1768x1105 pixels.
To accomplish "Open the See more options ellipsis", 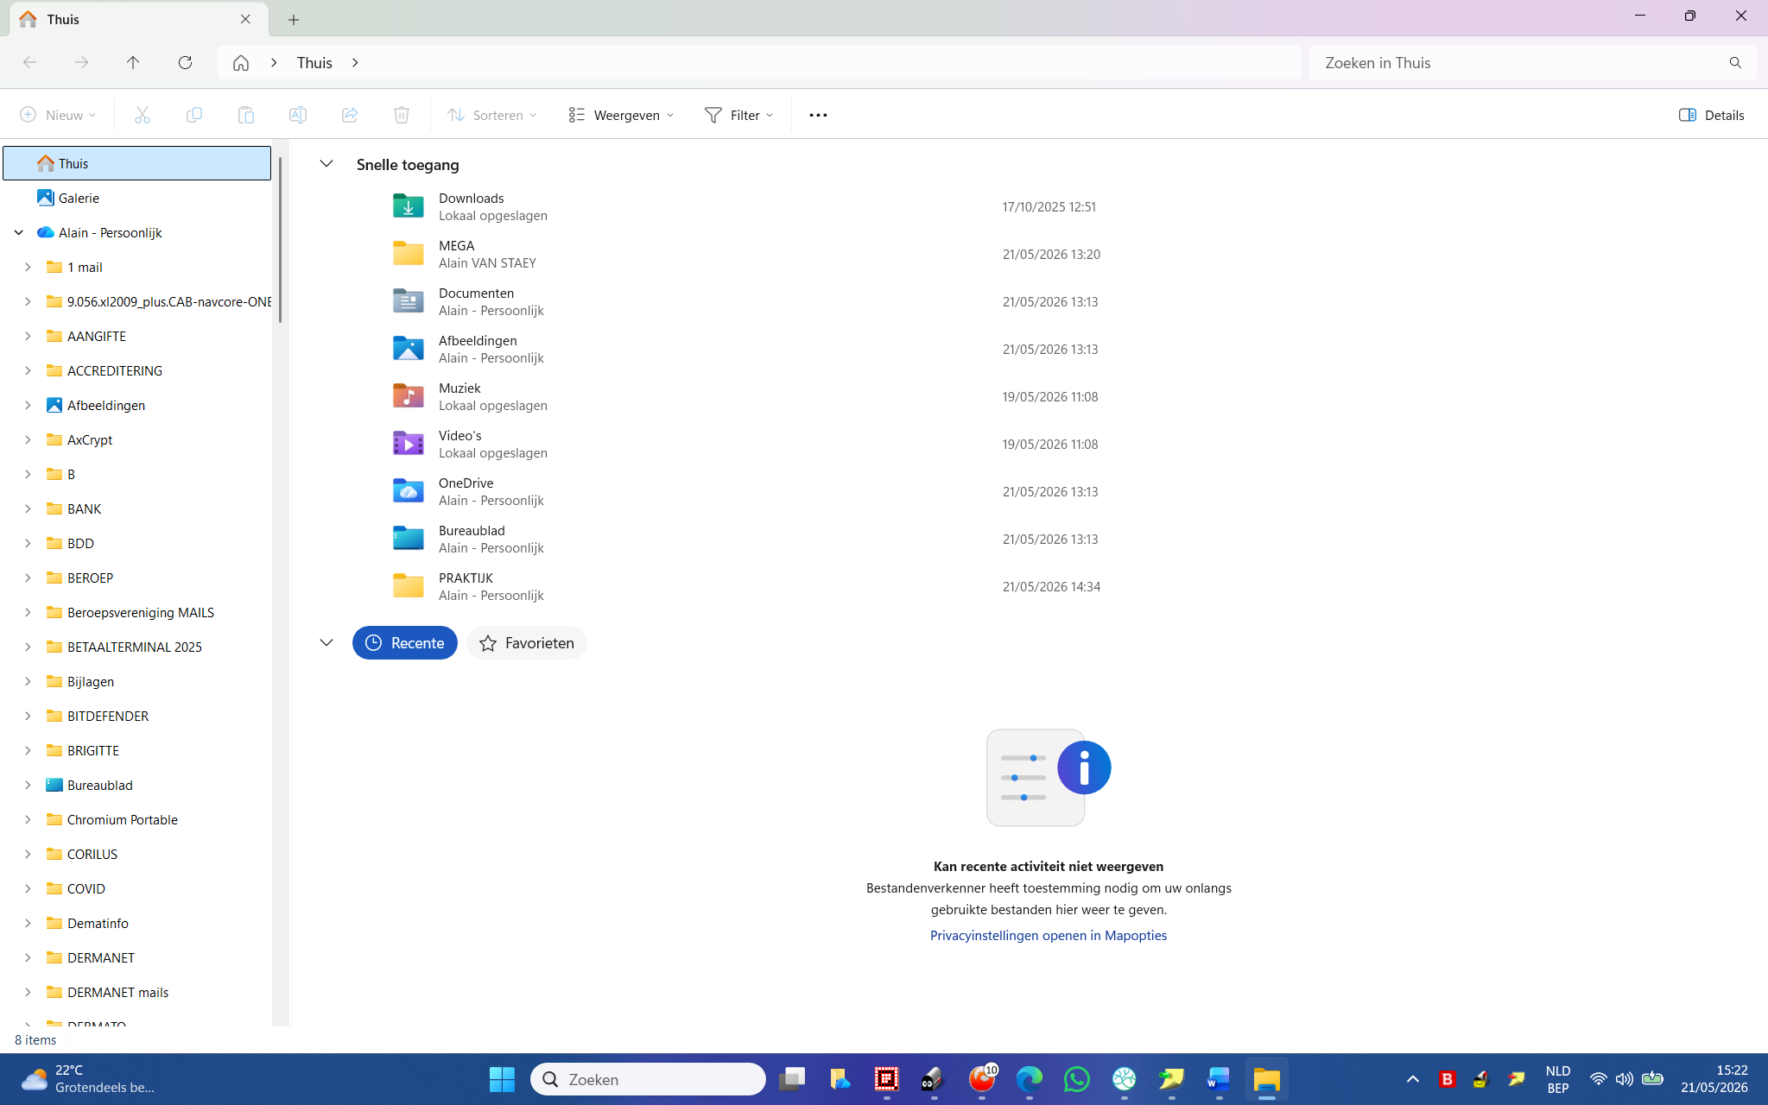I will coord(818,115).
